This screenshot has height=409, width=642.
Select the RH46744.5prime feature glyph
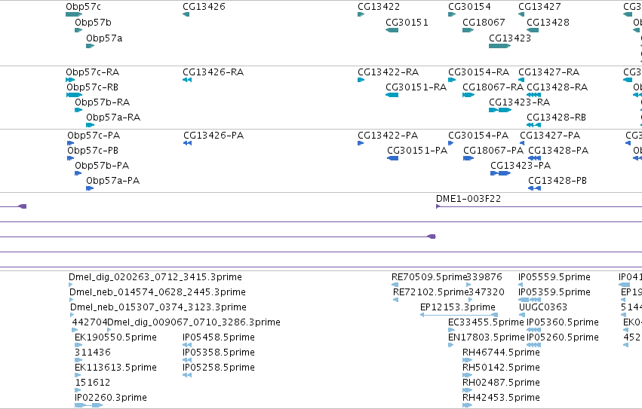coord(467,360)
